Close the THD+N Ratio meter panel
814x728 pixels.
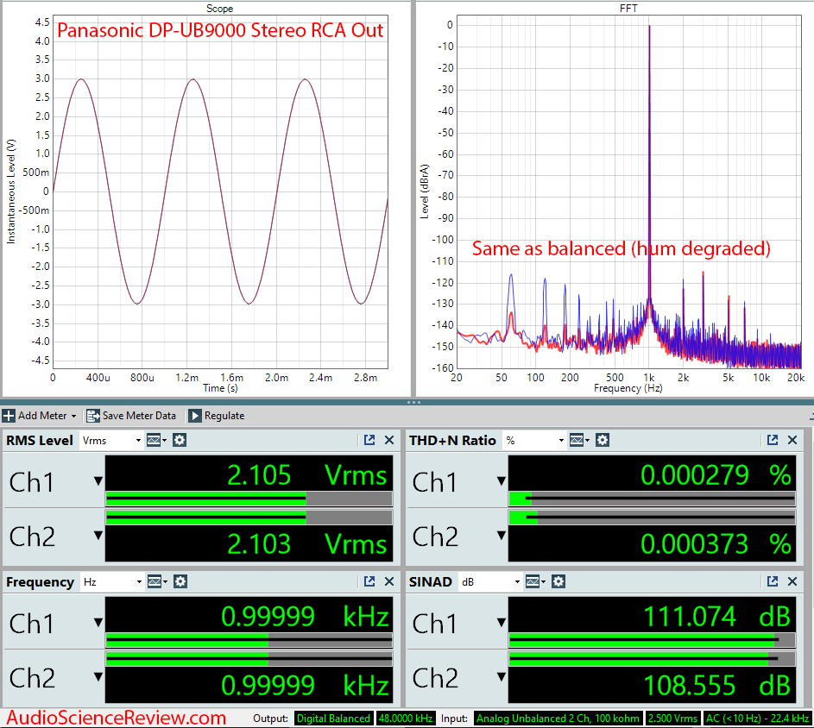pos(792,440)
